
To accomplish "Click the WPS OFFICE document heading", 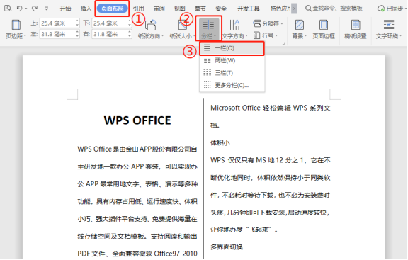I will pos(137,120).
